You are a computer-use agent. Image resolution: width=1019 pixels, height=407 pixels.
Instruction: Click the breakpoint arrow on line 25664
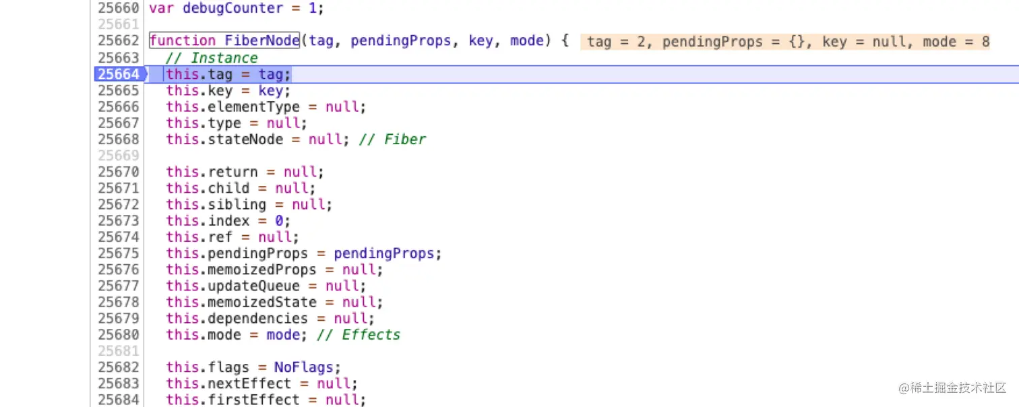(146, 74)
